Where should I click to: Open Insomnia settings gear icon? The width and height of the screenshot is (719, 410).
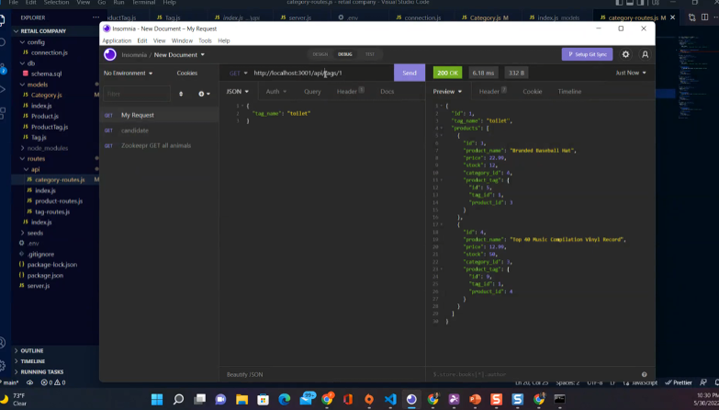pyautogui.click(x=625, y=54)
